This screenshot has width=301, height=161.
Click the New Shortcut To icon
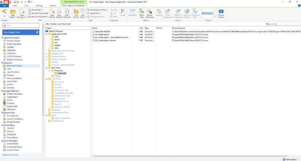click(x=22, y=13)
